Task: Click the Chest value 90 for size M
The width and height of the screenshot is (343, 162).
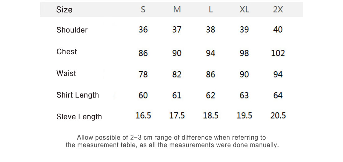Action: [177, 53]
